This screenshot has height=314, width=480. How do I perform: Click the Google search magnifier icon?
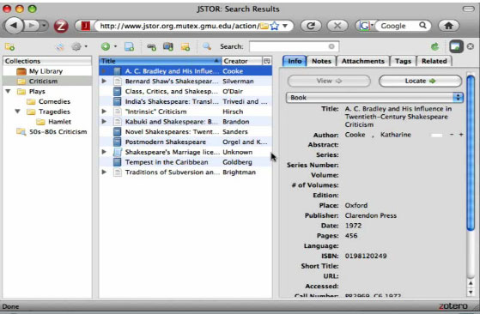[x=422, y=26]
